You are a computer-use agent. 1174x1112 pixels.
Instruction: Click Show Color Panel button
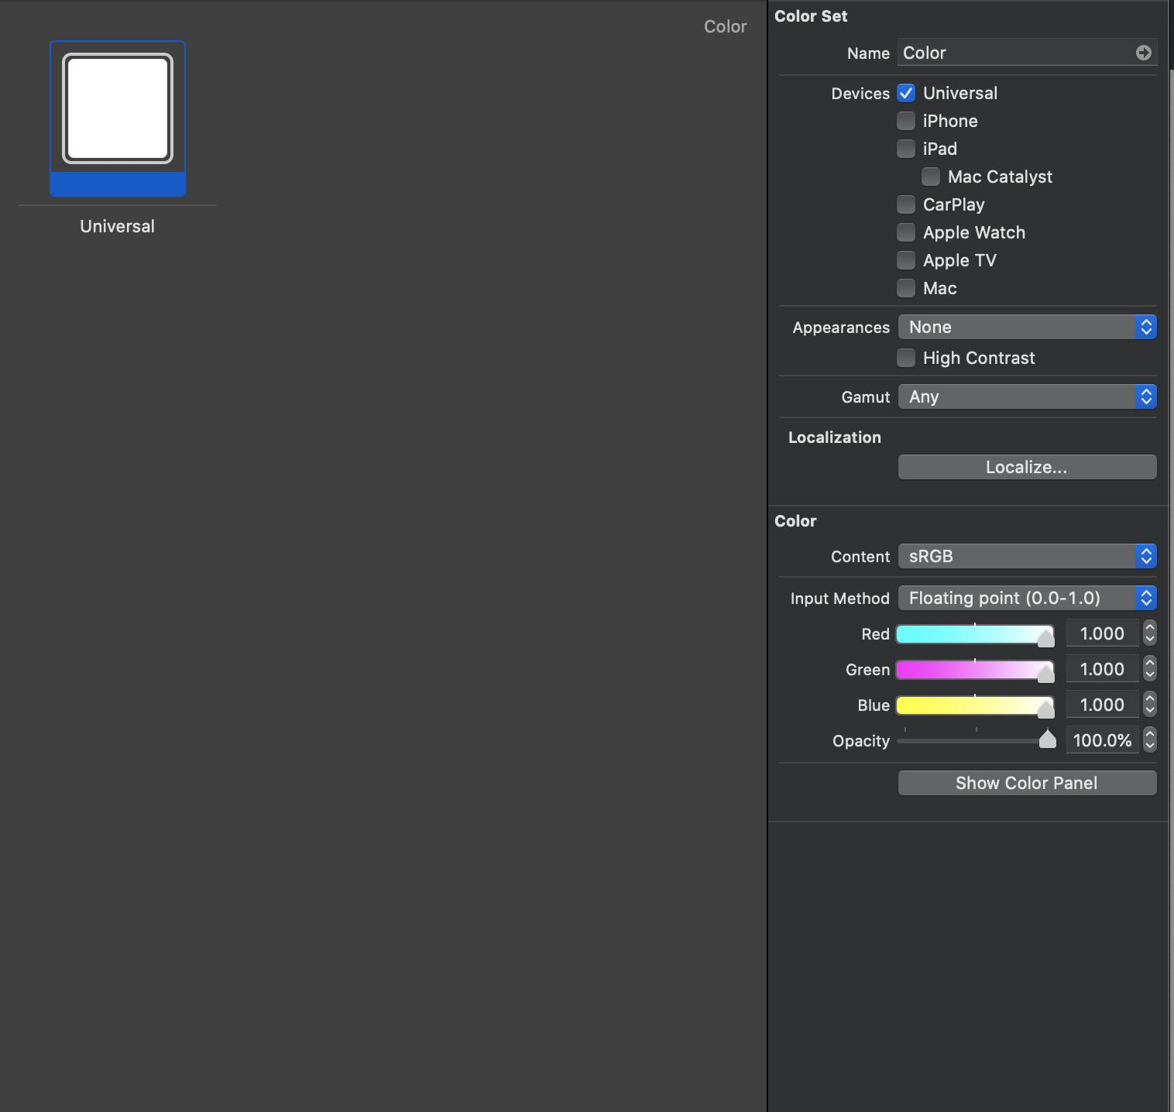1027,783
